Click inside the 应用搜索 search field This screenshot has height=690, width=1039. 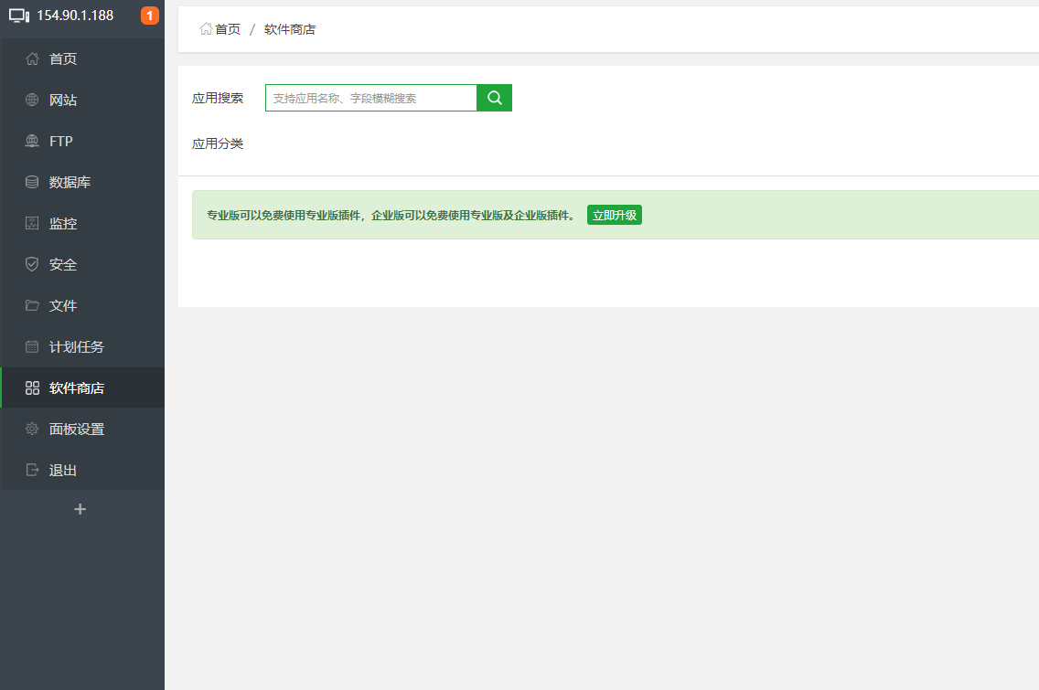click(370, 98)
